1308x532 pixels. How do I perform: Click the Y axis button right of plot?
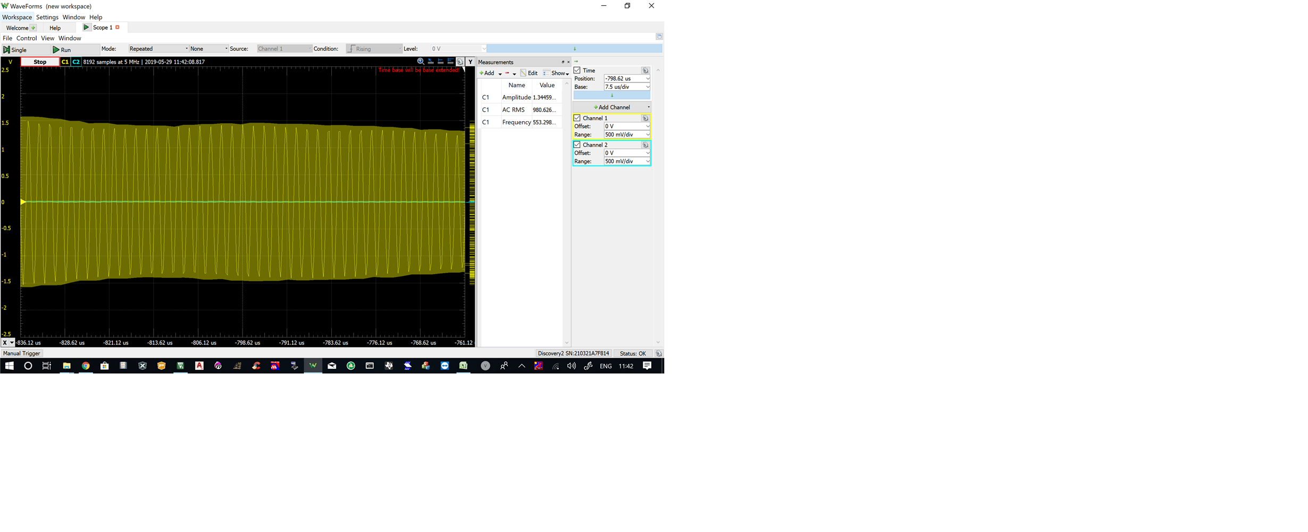471,62
